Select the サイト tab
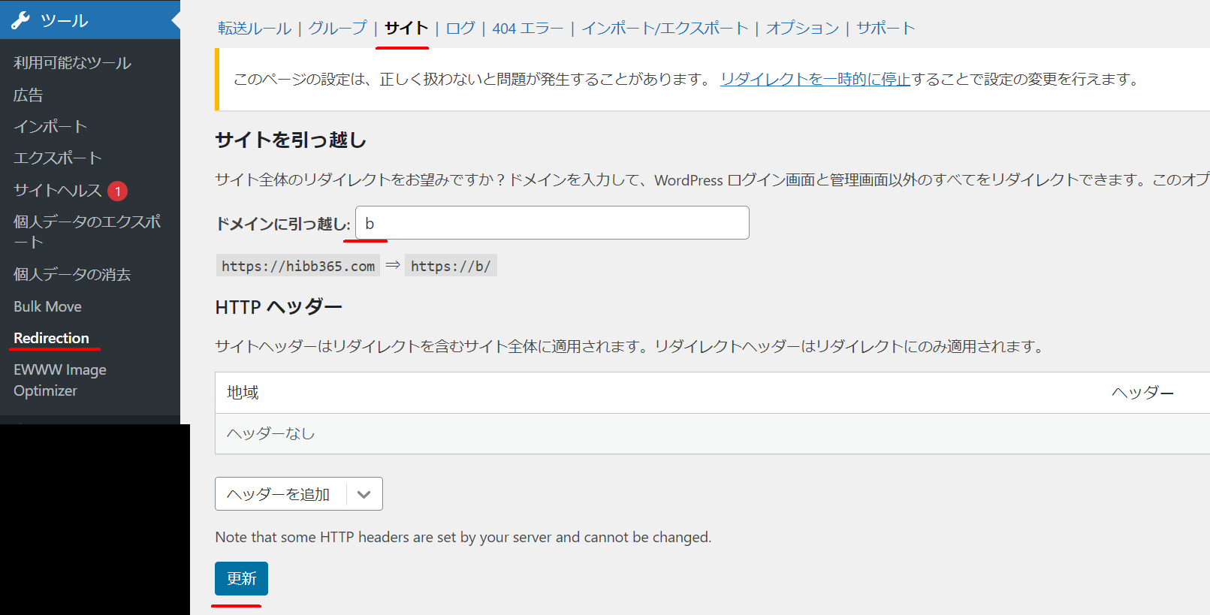1210x615 pixels. [406, 29]
